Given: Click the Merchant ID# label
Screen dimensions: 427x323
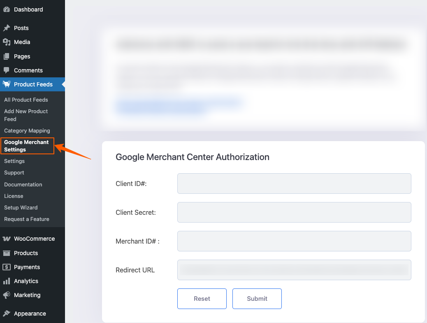Looking at the screenshot, I should (137, 241).
